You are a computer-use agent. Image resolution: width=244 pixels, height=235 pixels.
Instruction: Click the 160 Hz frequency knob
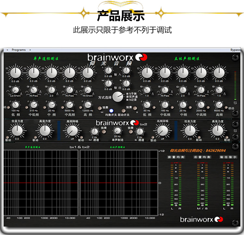pyautogui.click(x=165, y=105)
